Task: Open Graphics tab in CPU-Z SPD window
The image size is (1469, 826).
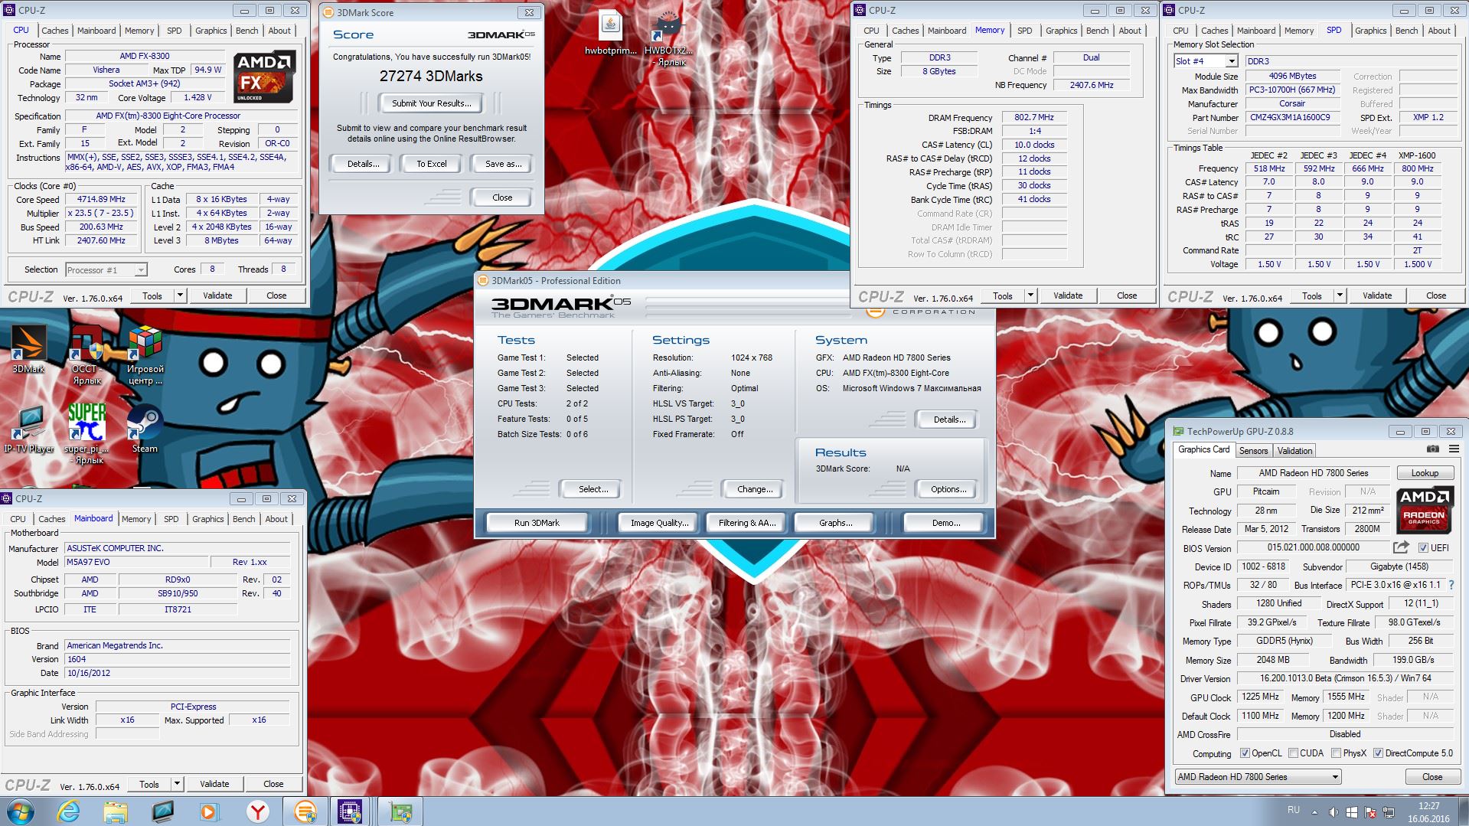Action: coord(1370,31)
